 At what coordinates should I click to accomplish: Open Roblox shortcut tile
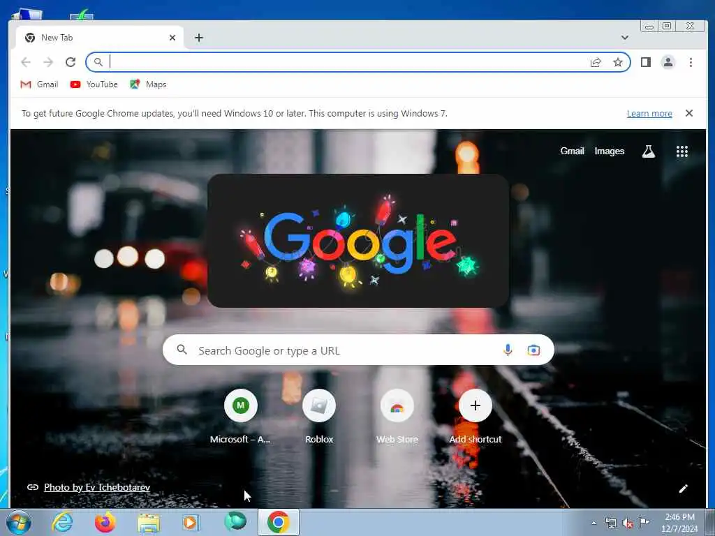pos(318,417)
